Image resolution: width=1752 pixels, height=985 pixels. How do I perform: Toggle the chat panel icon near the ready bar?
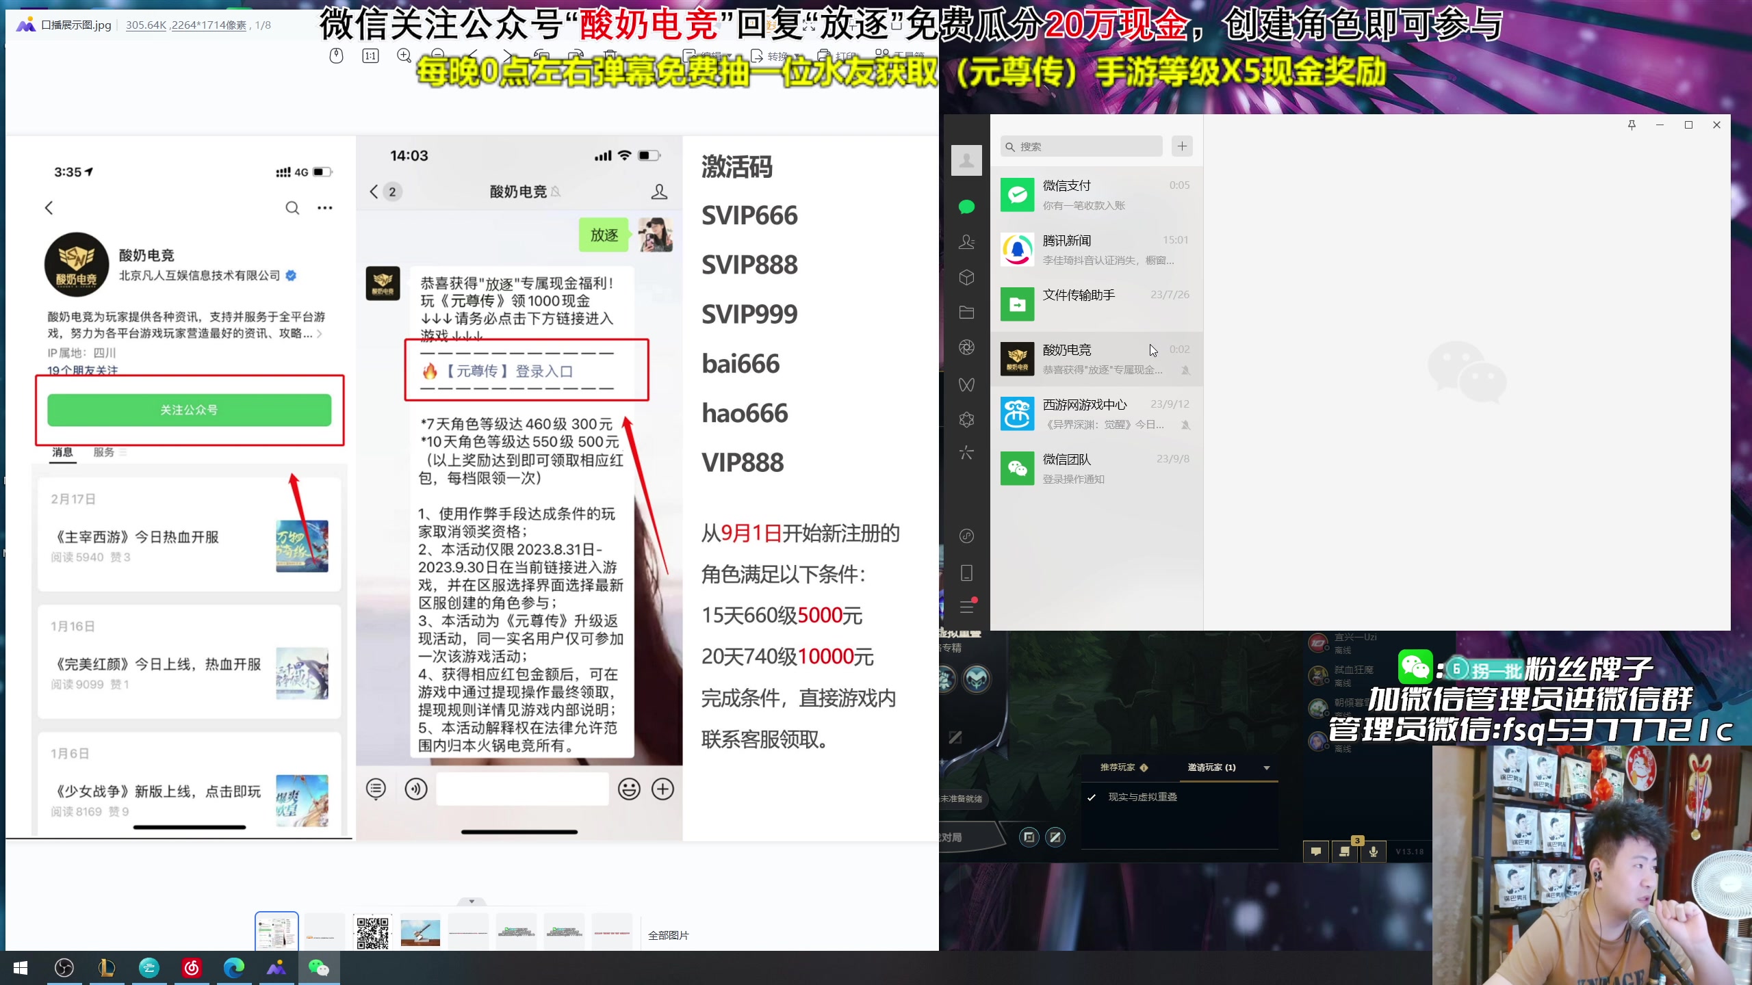(x=1315, y=852)
